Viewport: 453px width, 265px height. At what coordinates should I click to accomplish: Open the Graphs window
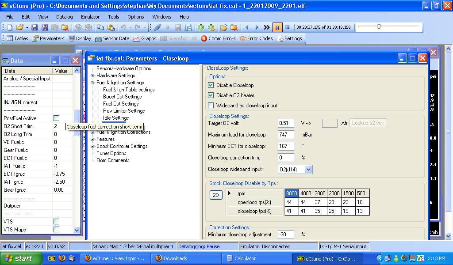tap(145, 38)
